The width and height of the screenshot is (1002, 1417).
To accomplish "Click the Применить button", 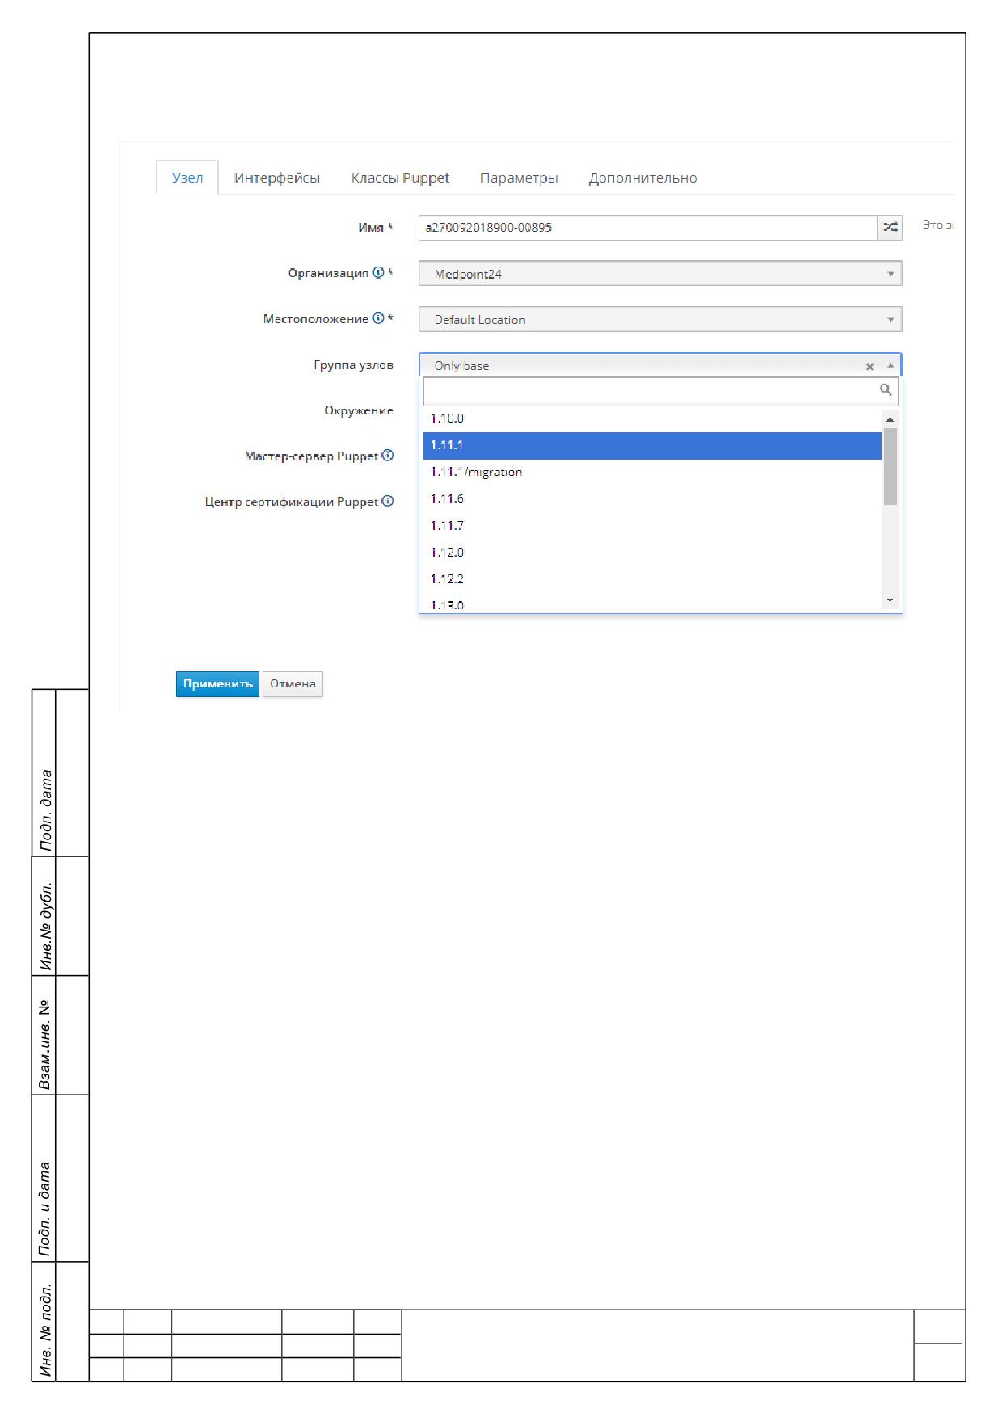I will click(x=217, y=683).
